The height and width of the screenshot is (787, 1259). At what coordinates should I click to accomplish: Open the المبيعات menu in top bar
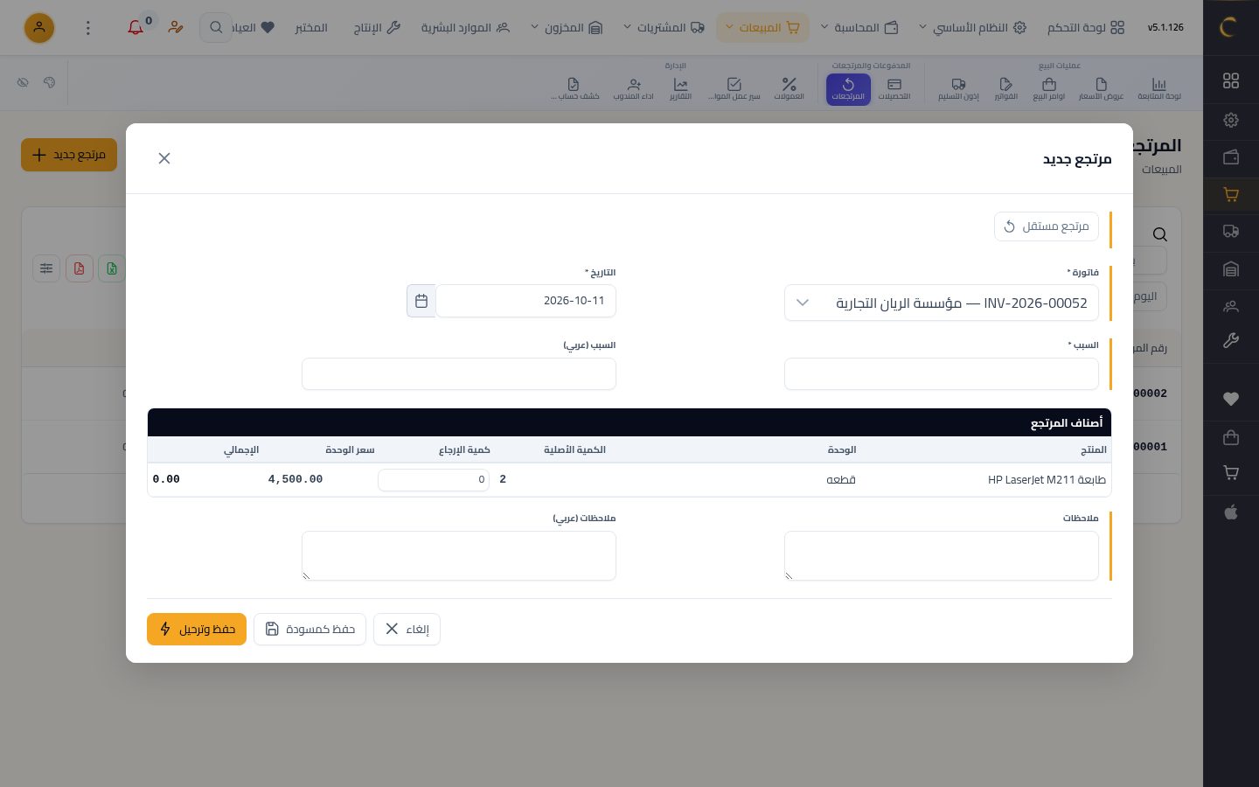click(762, 27)
